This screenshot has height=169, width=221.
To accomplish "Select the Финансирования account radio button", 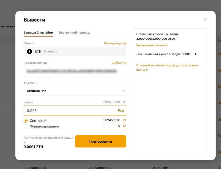I will pyautogui.click(x=26, y=126).
